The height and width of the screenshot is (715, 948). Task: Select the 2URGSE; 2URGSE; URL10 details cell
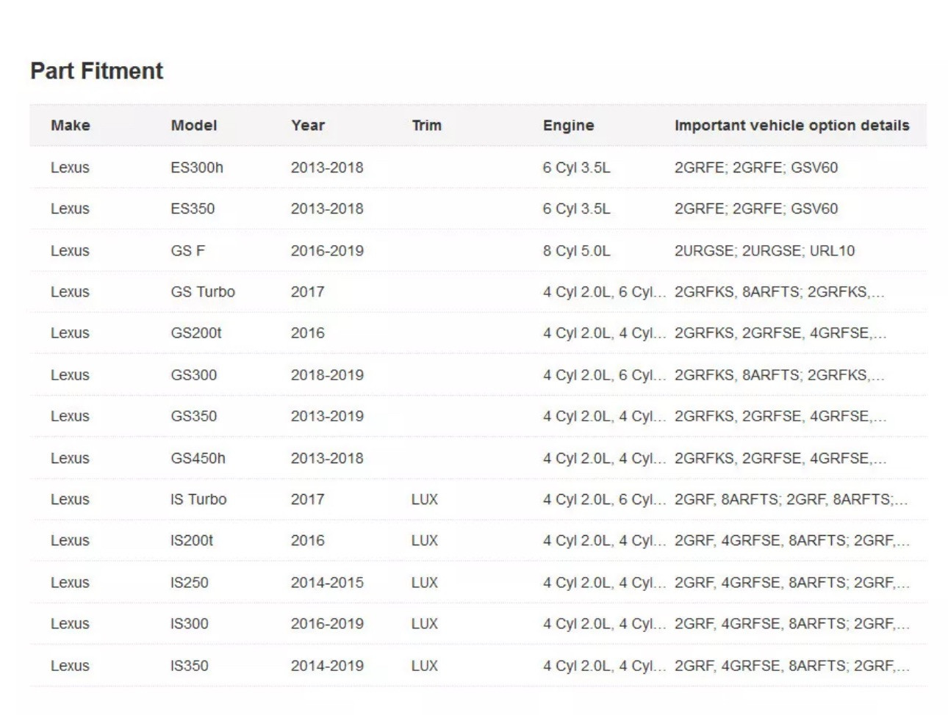(x=764, y=250)
